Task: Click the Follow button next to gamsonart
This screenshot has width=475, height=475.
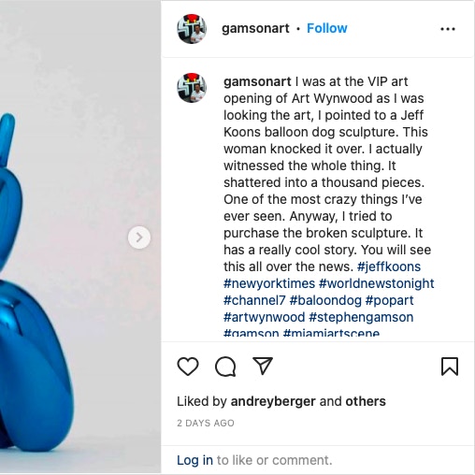Action: 326,28
